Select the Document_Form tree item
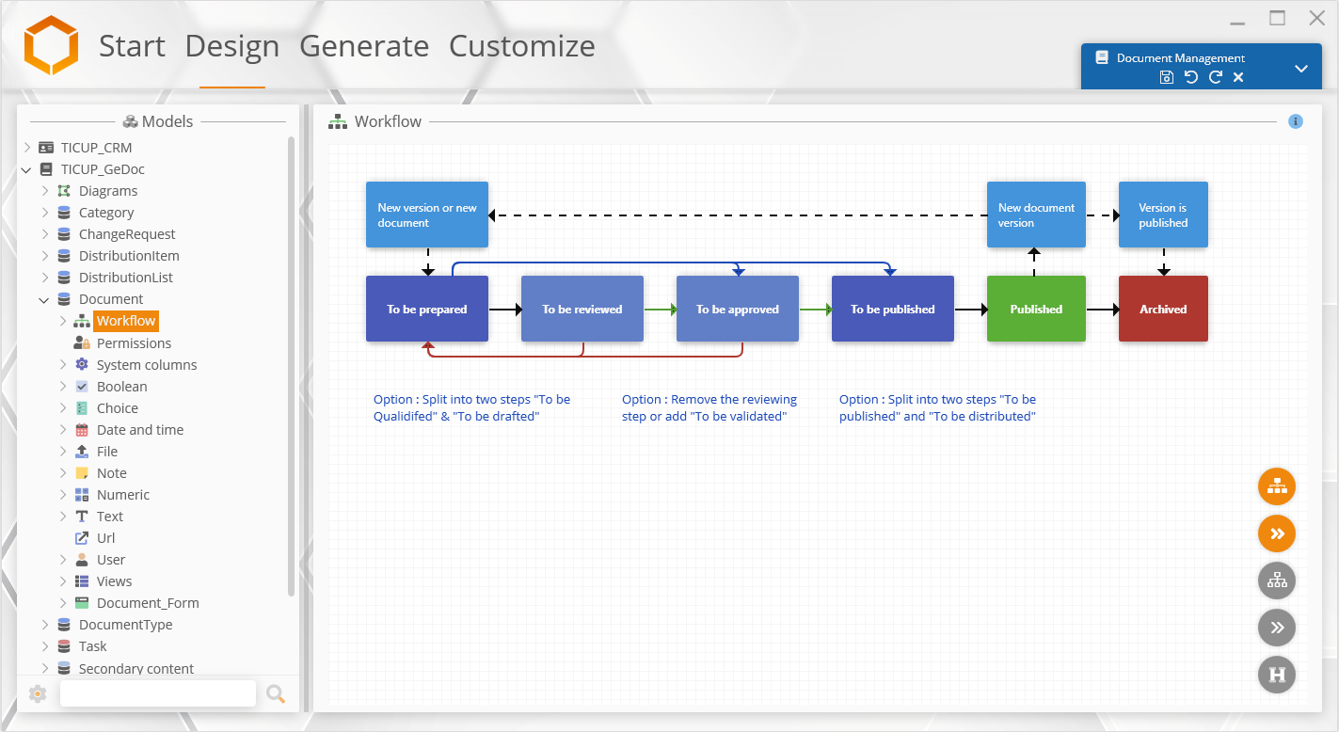1339x732 pixels. [148, 603]
